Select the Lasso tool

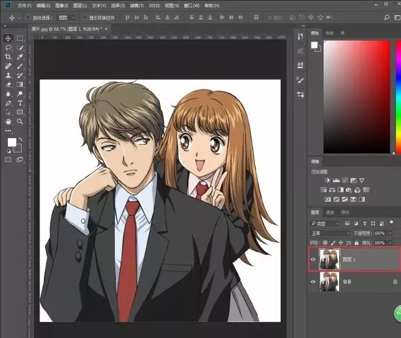(8, 47)
